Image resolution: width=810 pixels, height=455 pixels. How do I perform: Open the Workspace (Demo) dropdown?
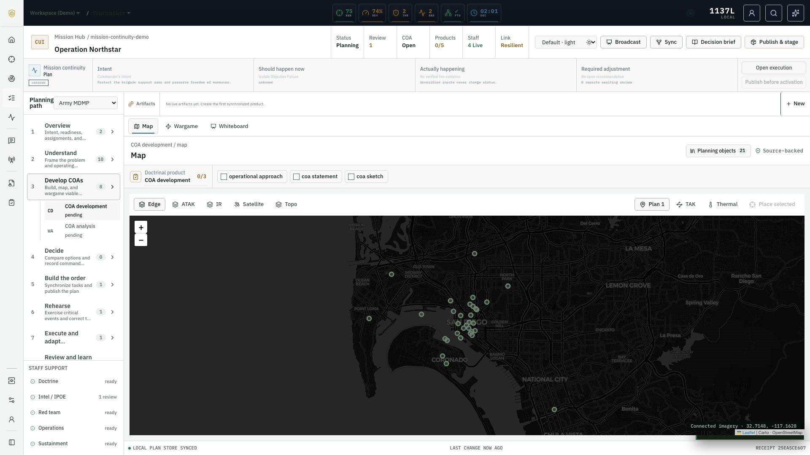(x=55, y=13)
